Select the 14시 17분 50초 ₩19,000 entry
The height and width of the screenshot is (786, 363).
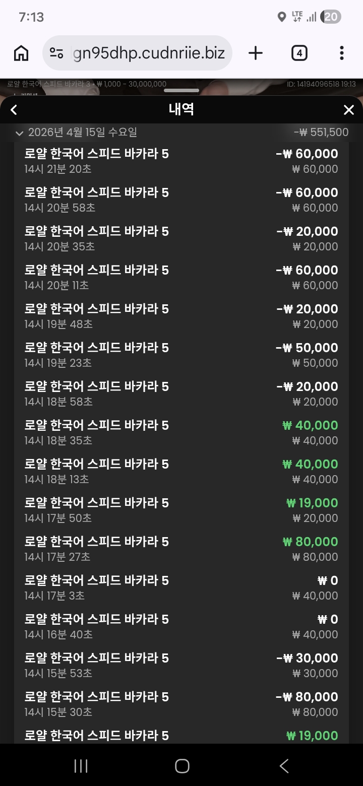[x=181, y=510]
